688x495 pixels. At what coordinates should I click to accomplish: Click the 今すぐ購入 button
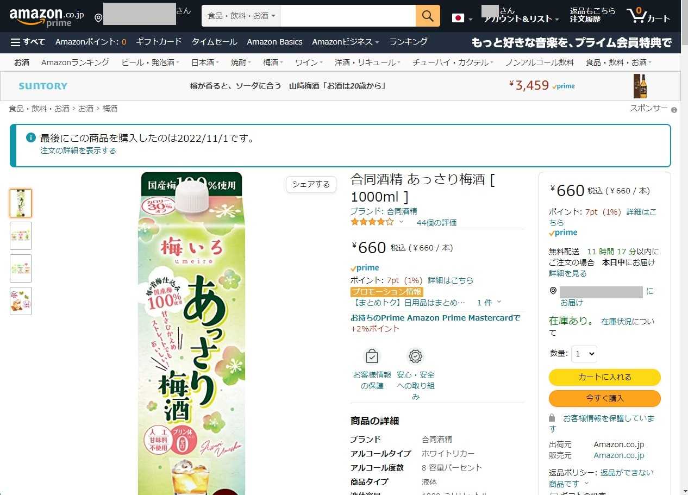click(x=604, y=398)
